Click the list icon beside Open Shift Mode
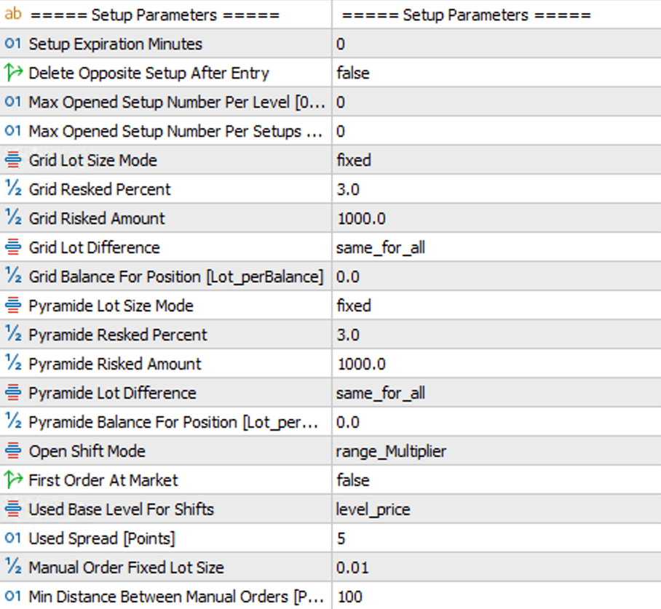The image size is (661, 609). (x=14, y=451)
